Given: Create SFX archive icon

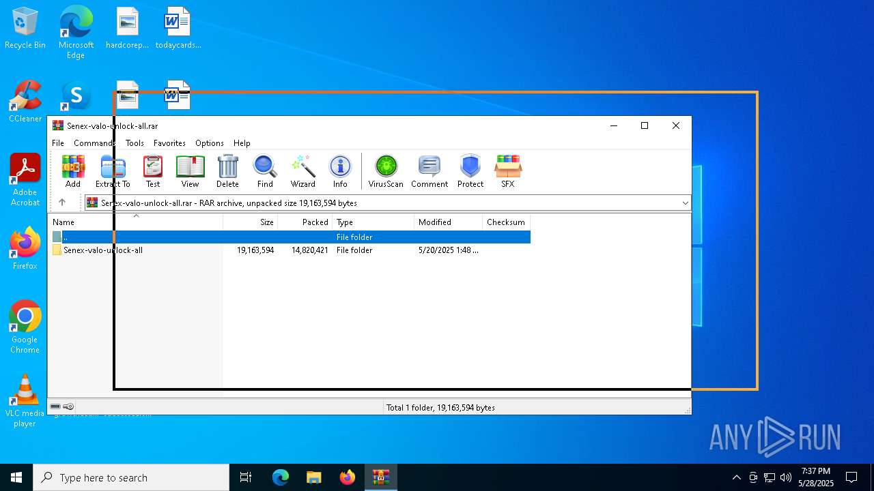Looking at the screenshot, I should tap(508, 171).
